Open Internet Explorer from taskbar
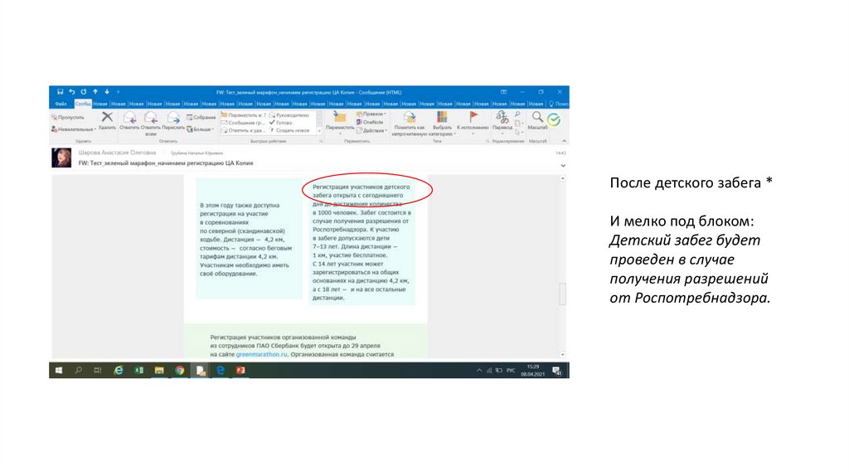Screen dimensions: 849x476 click(118, 371)
